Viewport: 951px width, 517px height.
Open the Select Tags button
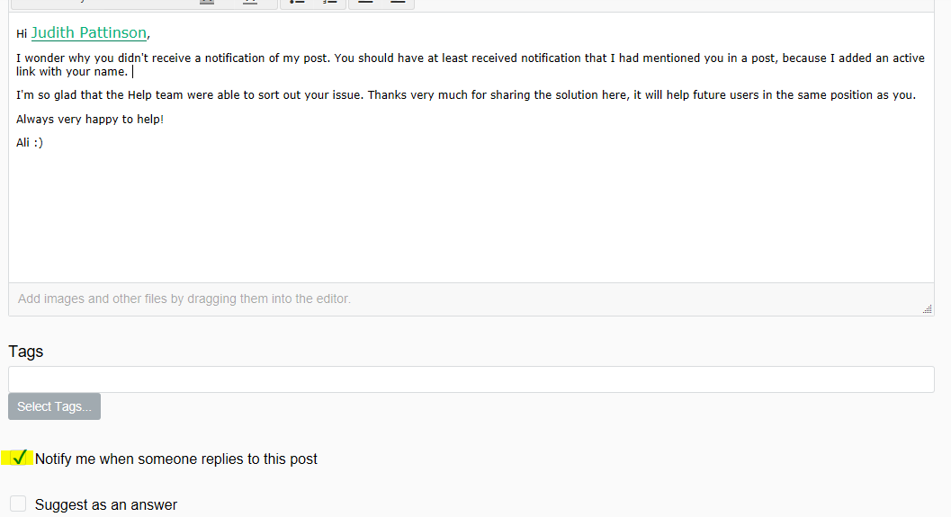point(55,406)
